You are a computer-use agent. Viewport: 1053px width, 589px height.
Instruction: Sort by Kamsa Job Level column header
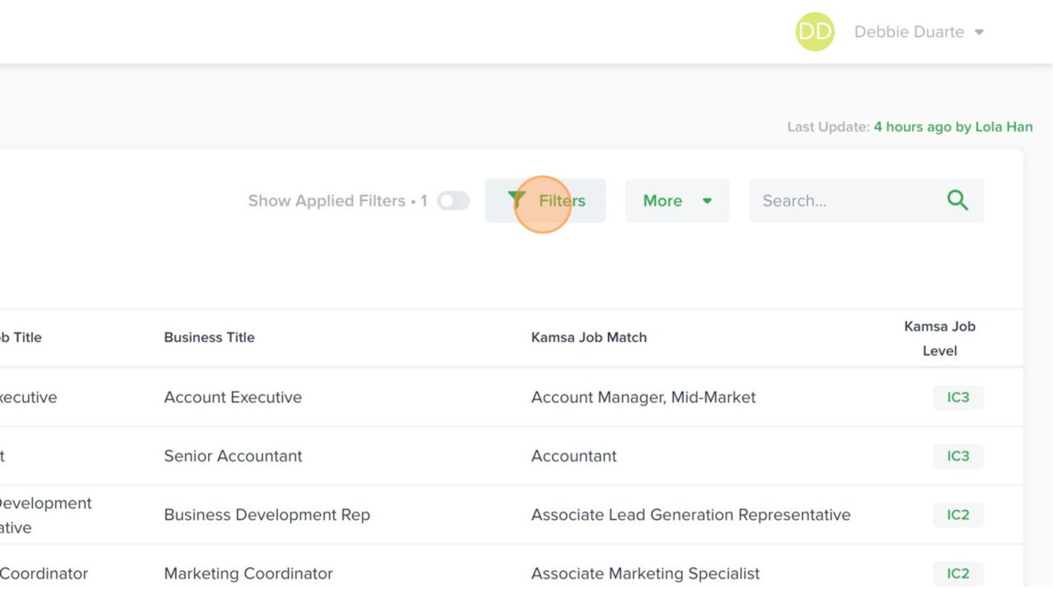click(x=939, y=338)
